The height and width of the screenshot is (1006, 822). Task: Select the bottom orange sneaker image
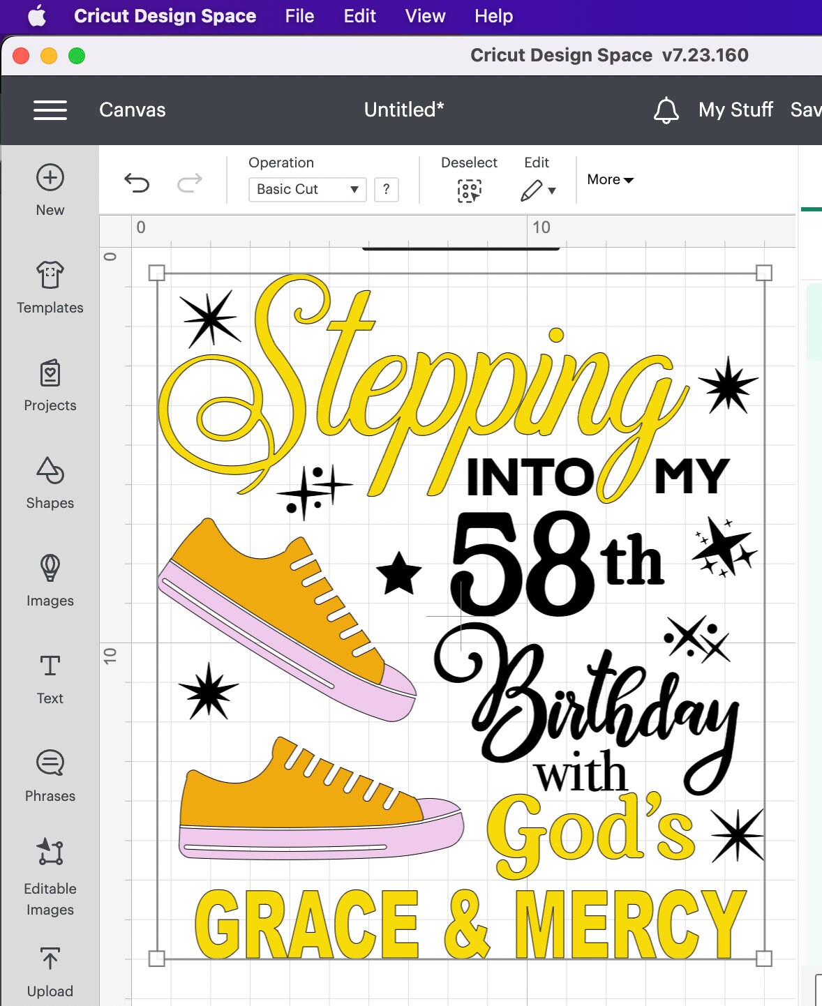(x=321, y=797)
